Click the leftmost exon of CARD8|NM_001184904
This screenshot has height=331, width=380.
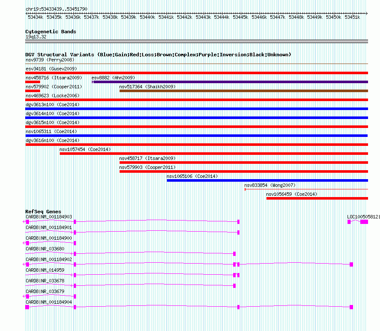pos(27,307)
